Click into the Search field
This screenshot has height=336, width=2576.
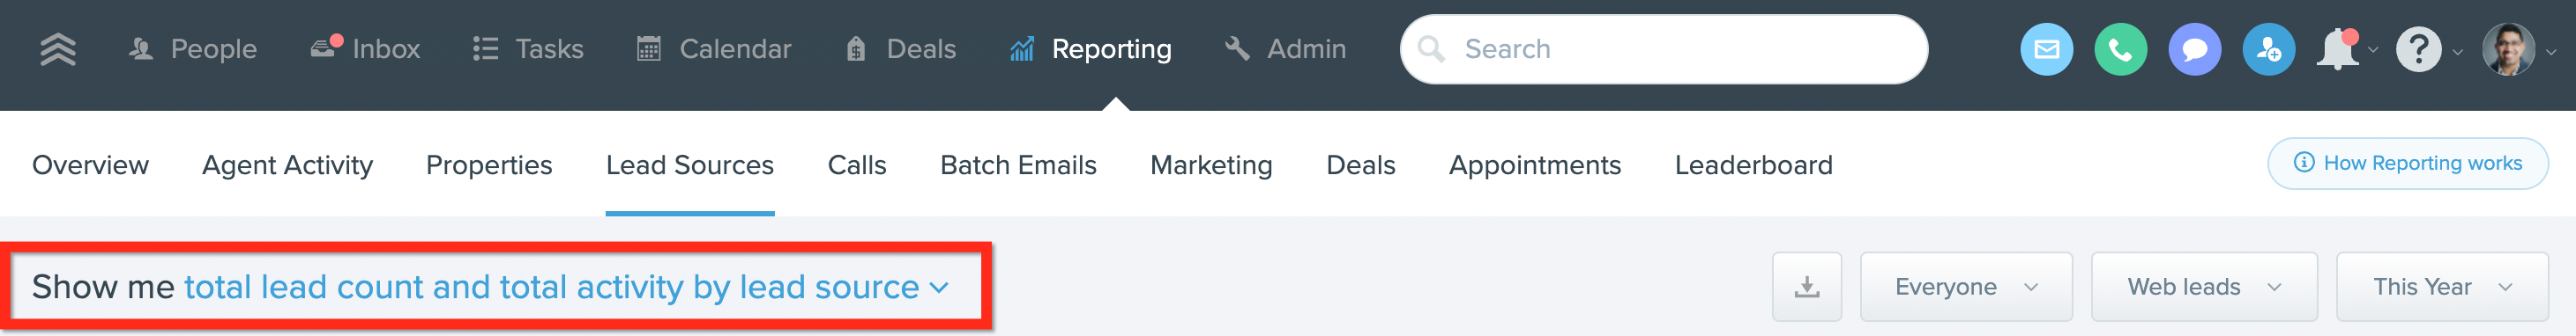[1663, 49]
